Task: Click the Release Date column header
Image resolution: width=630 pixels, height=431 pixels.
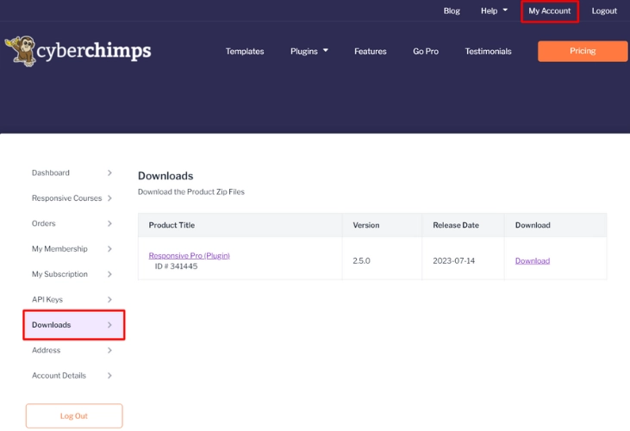Action: pyautogui.click(x=456, y=225)
